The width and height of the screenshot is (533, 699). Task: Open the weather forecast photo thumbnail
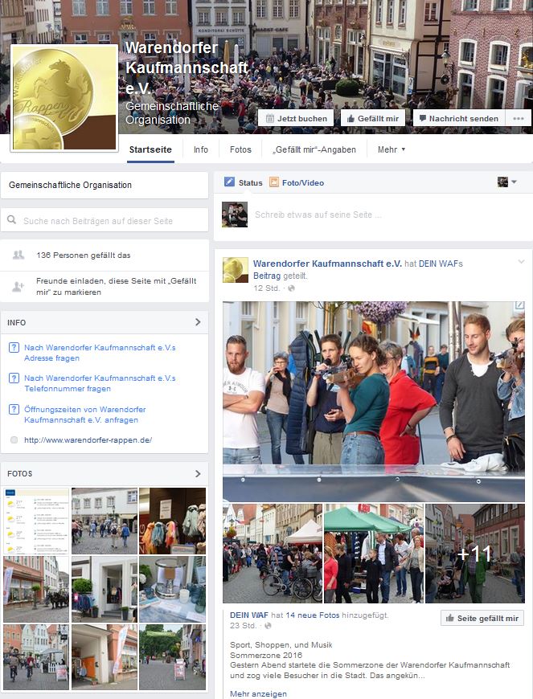coord(36,521)
